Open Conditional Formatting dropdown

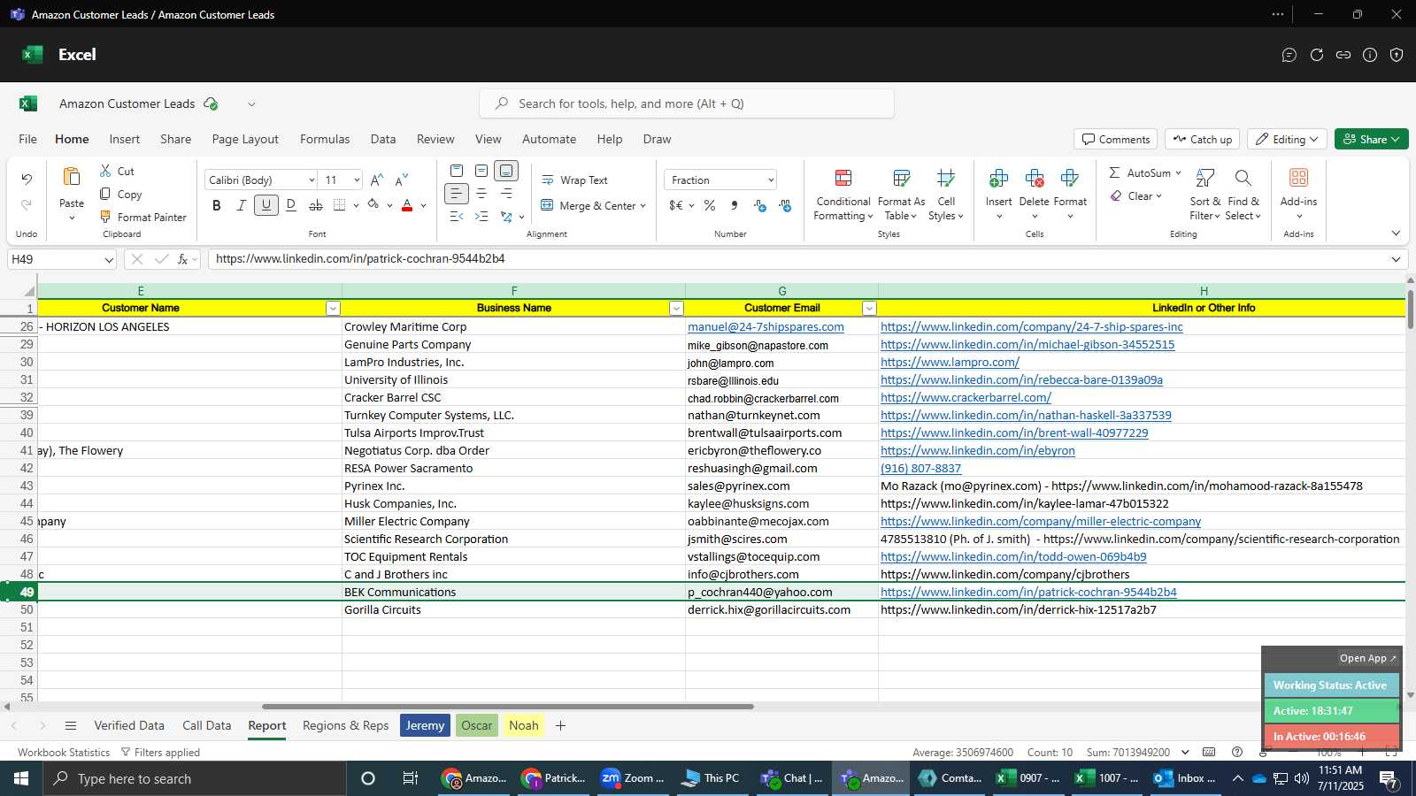click(x=843, y=195)
